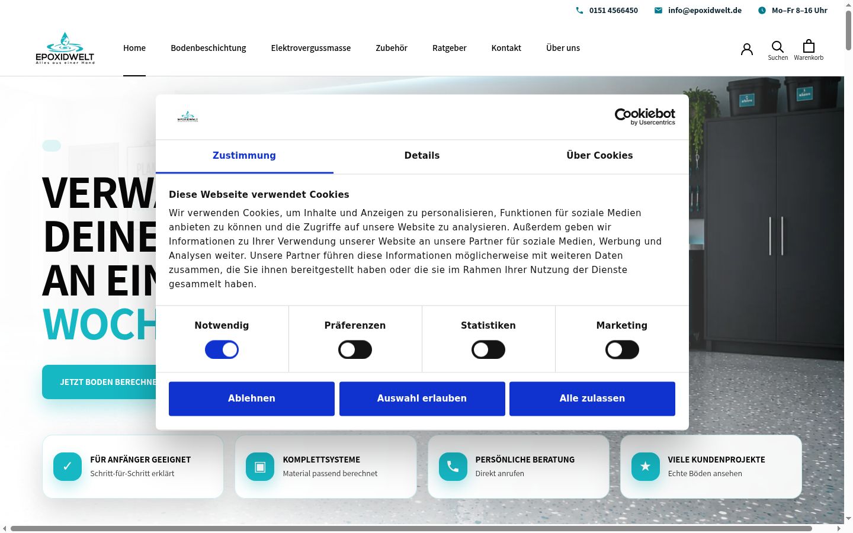Open the Kontakt page link
Viewport: 853px width, 533px height.
pos(506,48)
